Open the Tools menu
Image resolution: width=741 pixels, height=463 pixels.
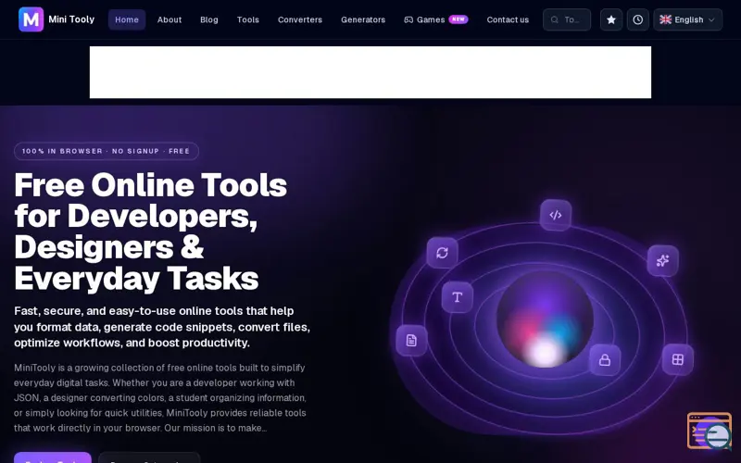pos(247,19)
